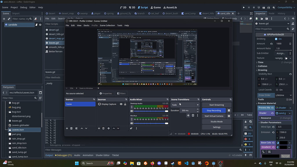Open the Fade transition dropdown
This screenshot has height=167, width=297.
pyautogui.click(x=185, y=105)
